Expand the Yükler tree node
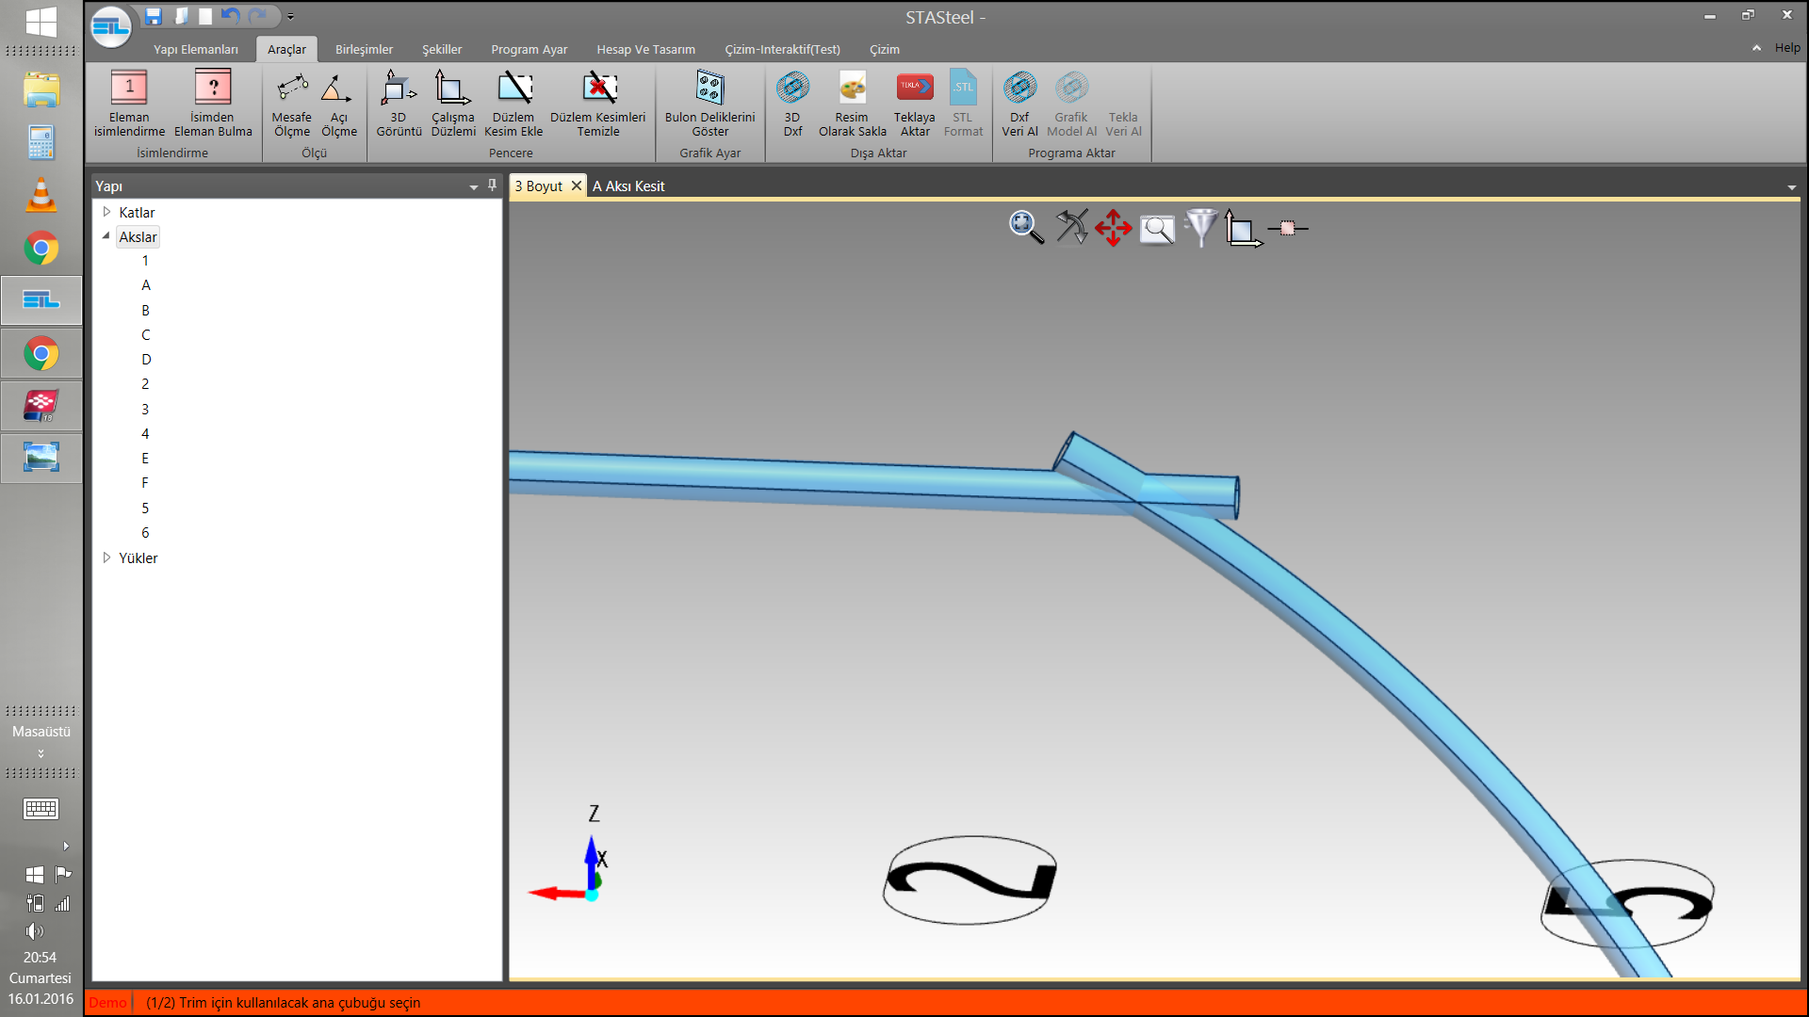The width and height of the screenshot is (1809, 1017). coord(106,557)
